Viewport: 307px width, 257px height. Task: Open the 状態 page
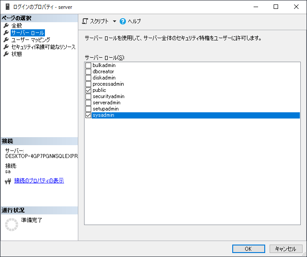click(x=17, y=54)
